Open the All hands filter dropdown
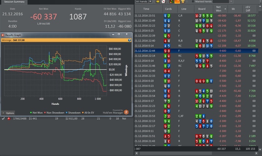262x156 pixels. [x=143, y=2]
